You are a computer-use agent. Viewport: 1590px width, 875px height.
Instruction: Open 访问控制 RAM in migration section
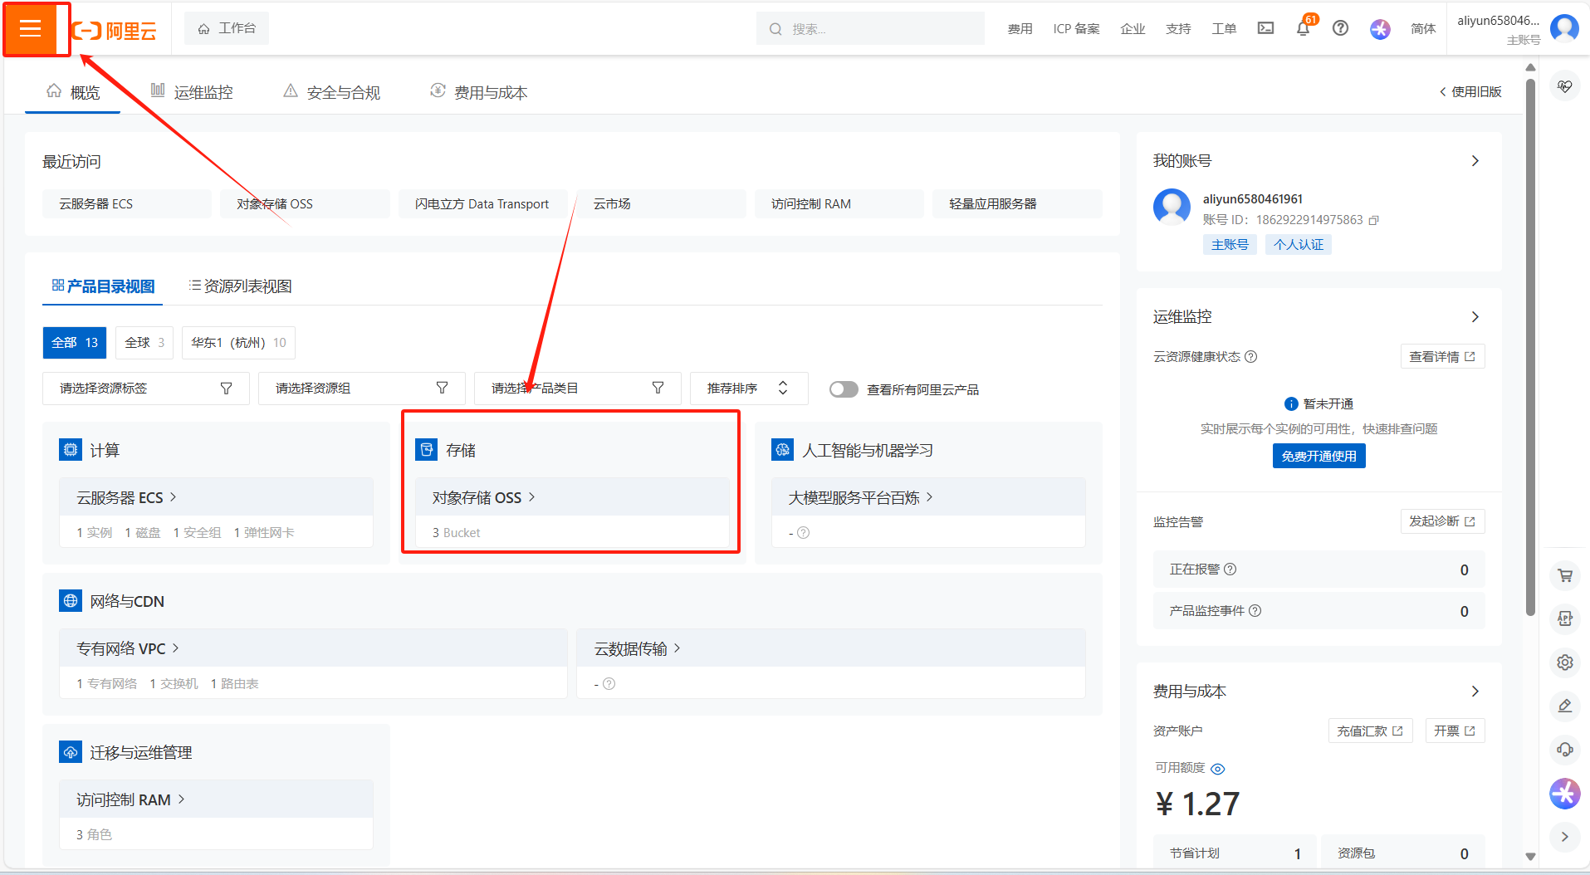click(130, 799)
